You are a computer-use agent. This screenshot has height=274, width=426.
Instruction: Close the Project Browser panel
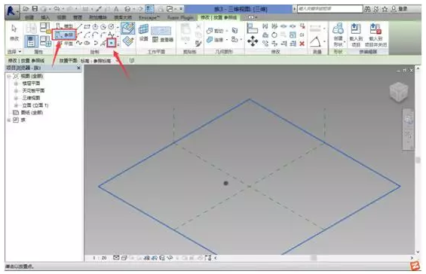(78, 68)
